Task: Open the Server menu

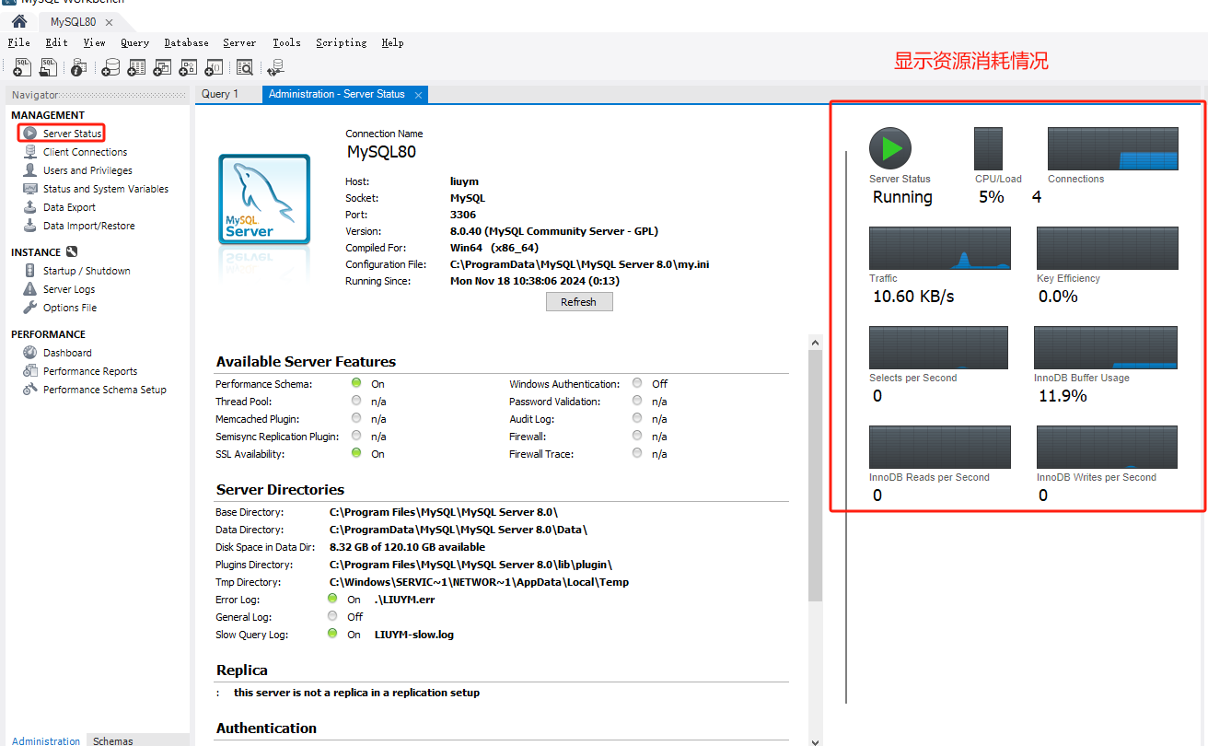Action: [x=239, y=42]
